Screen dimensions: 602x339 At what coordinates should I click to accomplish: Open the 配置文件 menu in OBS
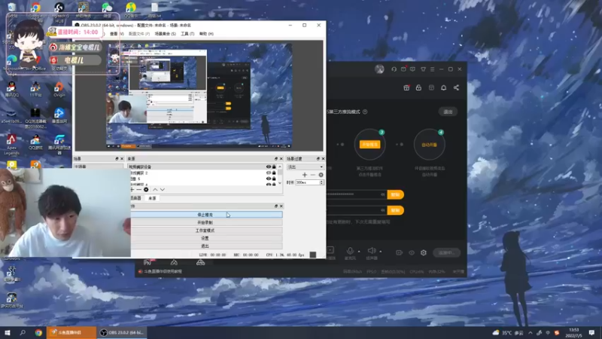pyautogui.click(x=139, y=34)
